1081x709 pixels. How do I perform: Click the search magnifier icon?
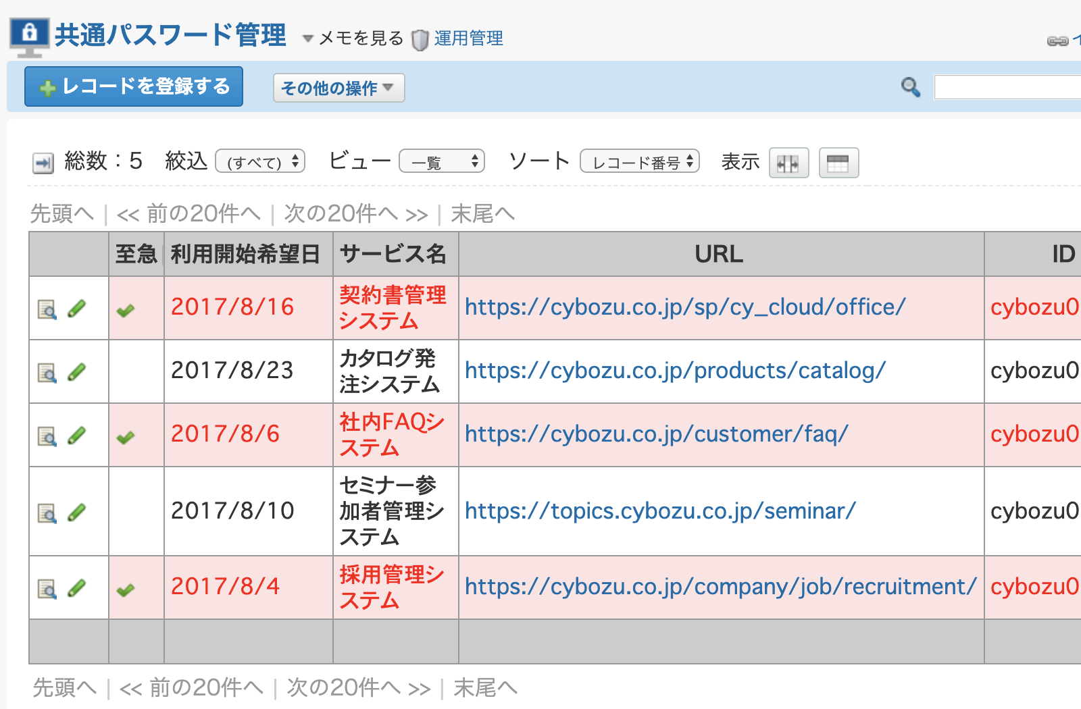911,87
